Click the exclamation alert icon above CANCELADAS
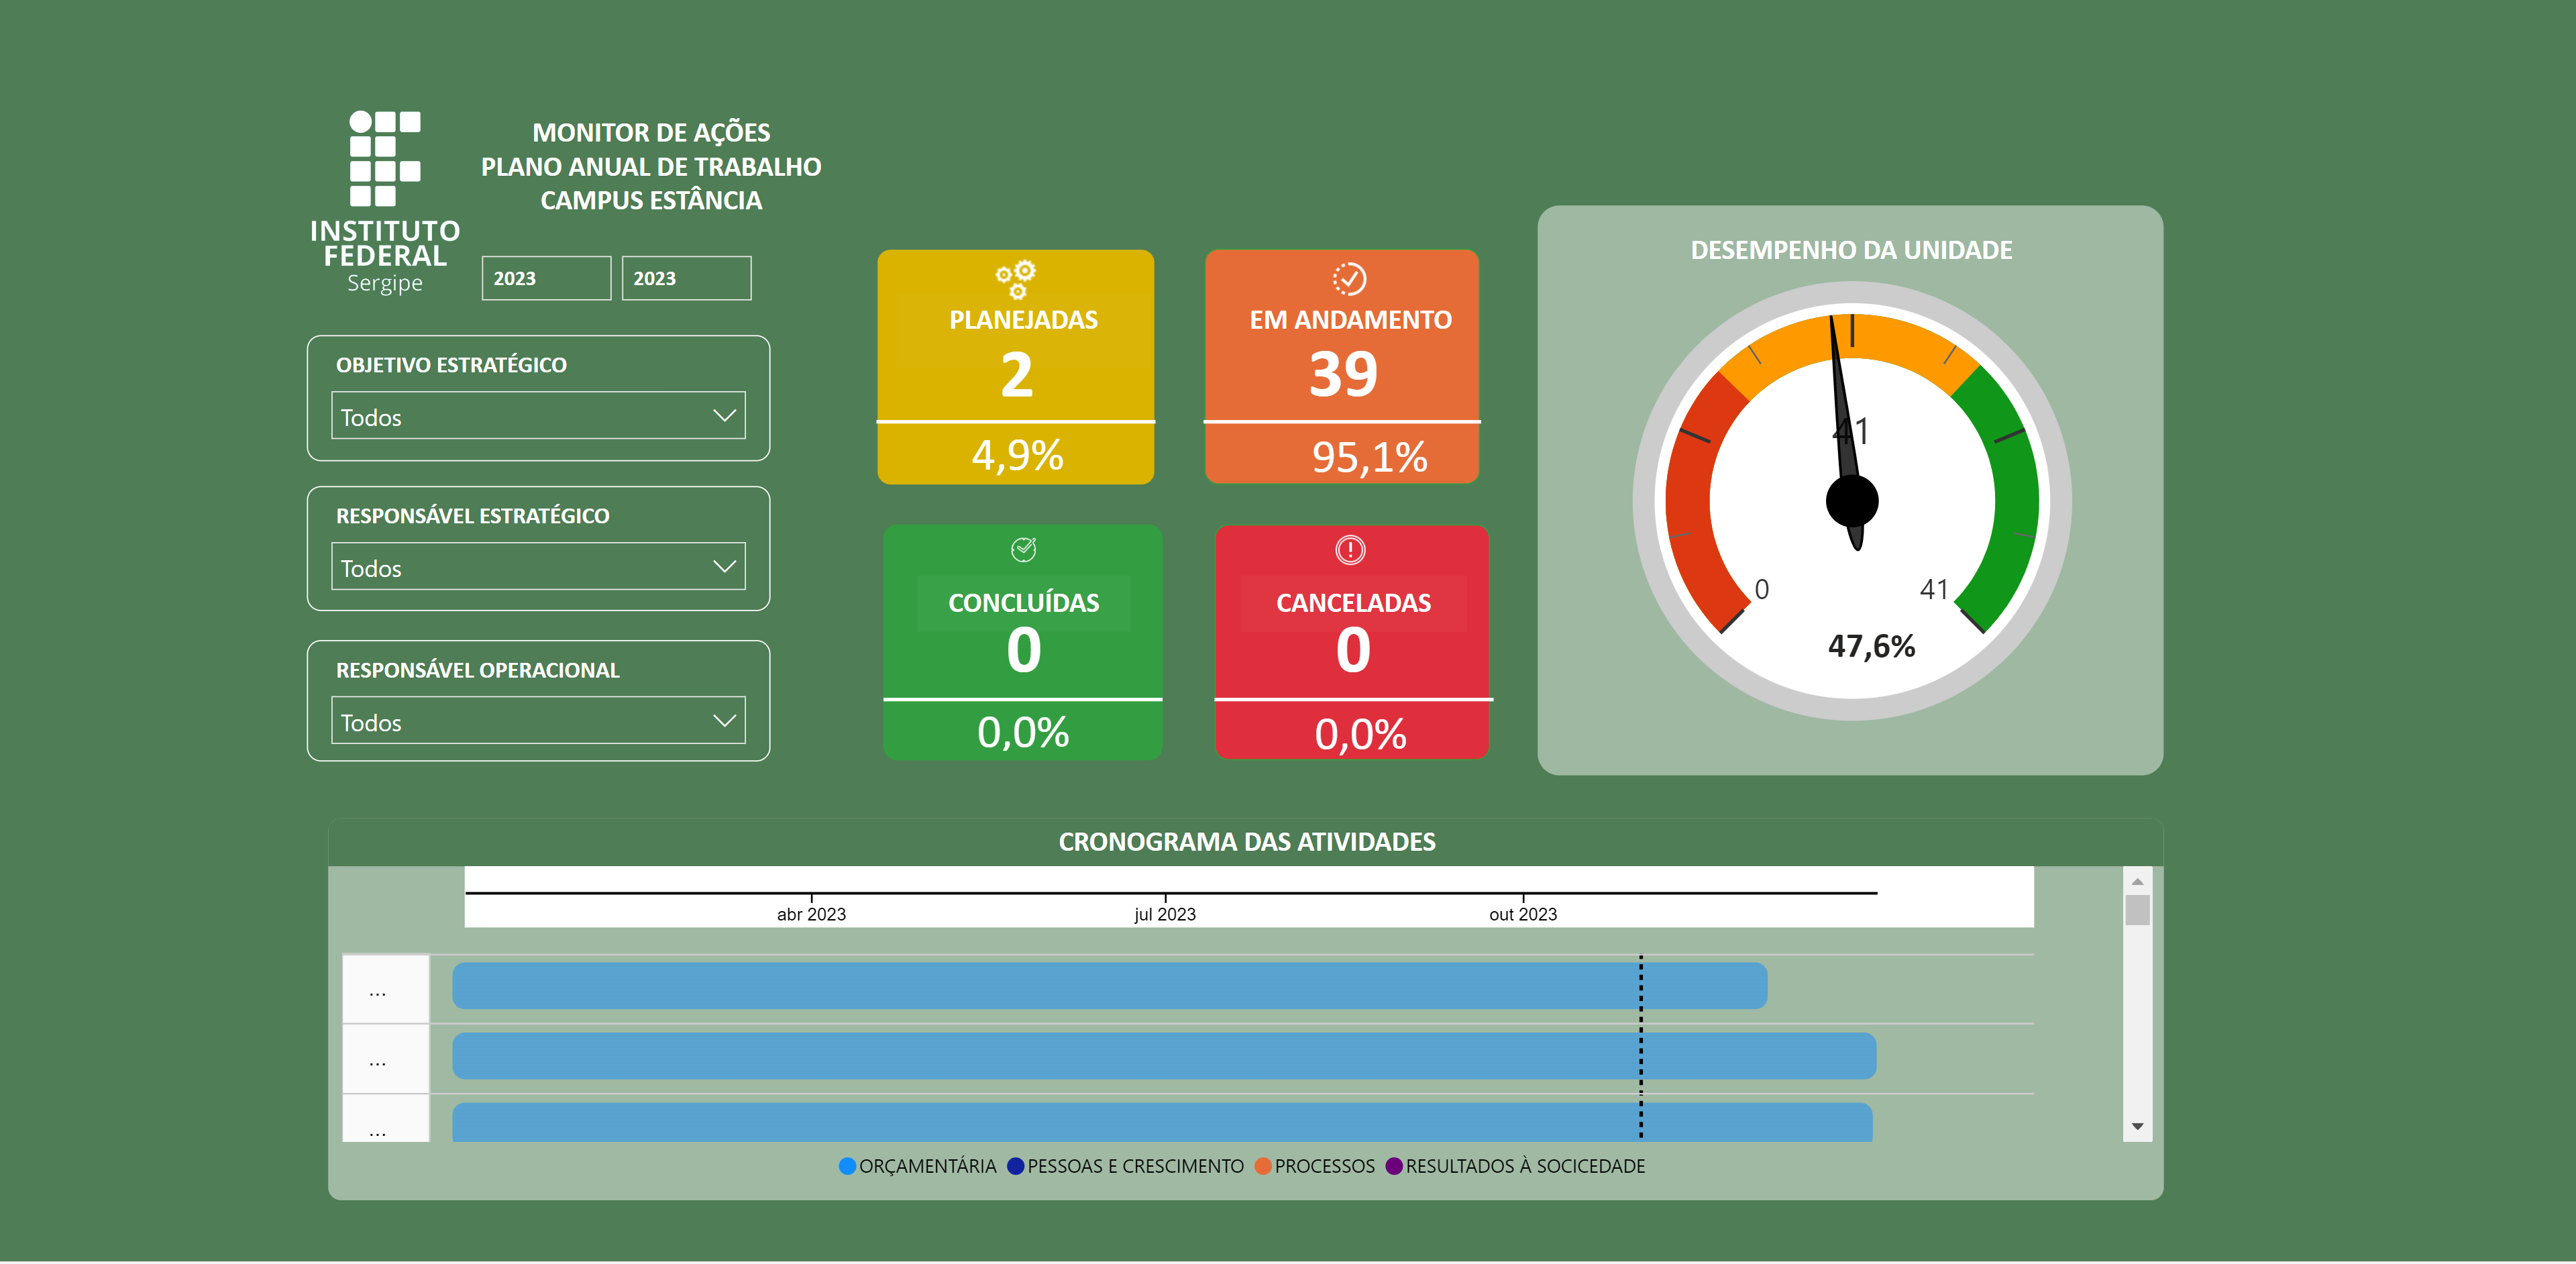 (x=1350, y=550)
